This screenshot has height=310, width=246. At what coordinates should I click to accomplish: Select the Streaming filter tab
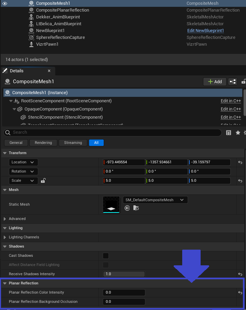click(73, 143)
